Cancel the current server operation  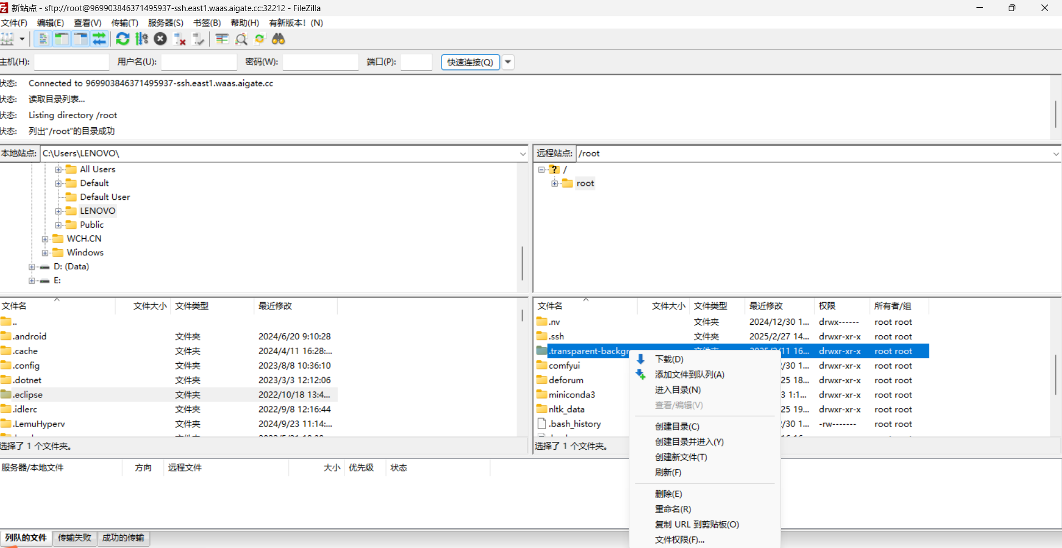[x=161, y=39]
